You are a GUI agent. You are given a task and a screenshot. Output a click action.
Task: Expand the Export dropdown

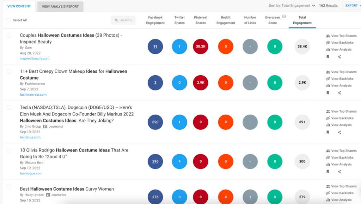(x=353, y=6)
